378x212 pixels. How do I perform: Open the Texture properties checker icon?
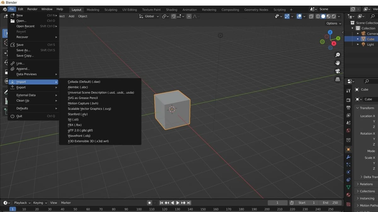coord(348,204)
